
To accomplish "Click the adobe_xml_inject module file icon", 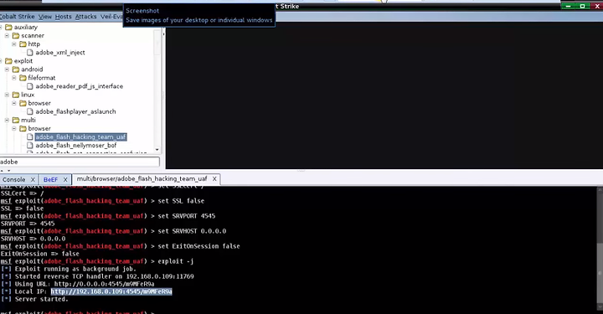I will pyautogui.click(x=29, y=53).
